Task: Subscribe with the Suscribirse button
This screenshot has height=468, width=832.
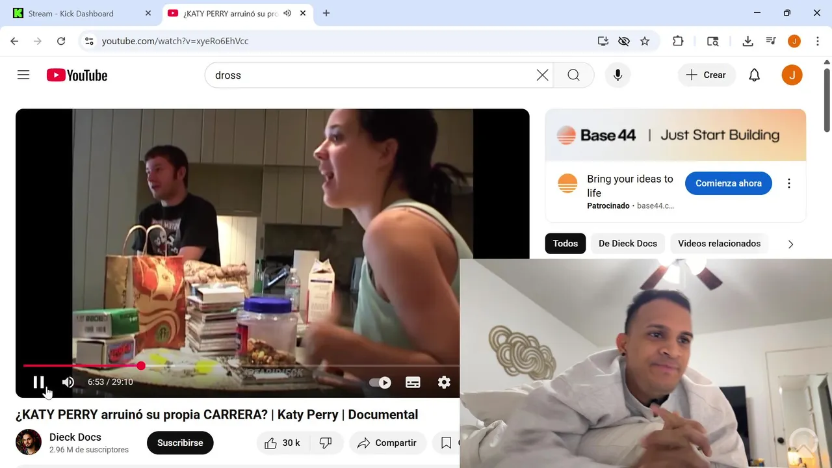Action: point(180,443)
